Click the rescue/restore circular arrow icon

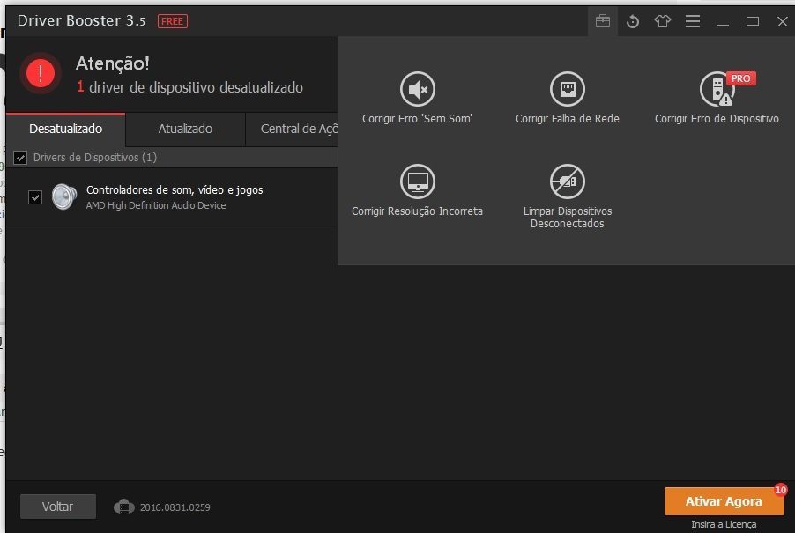[x=632, y=21]
